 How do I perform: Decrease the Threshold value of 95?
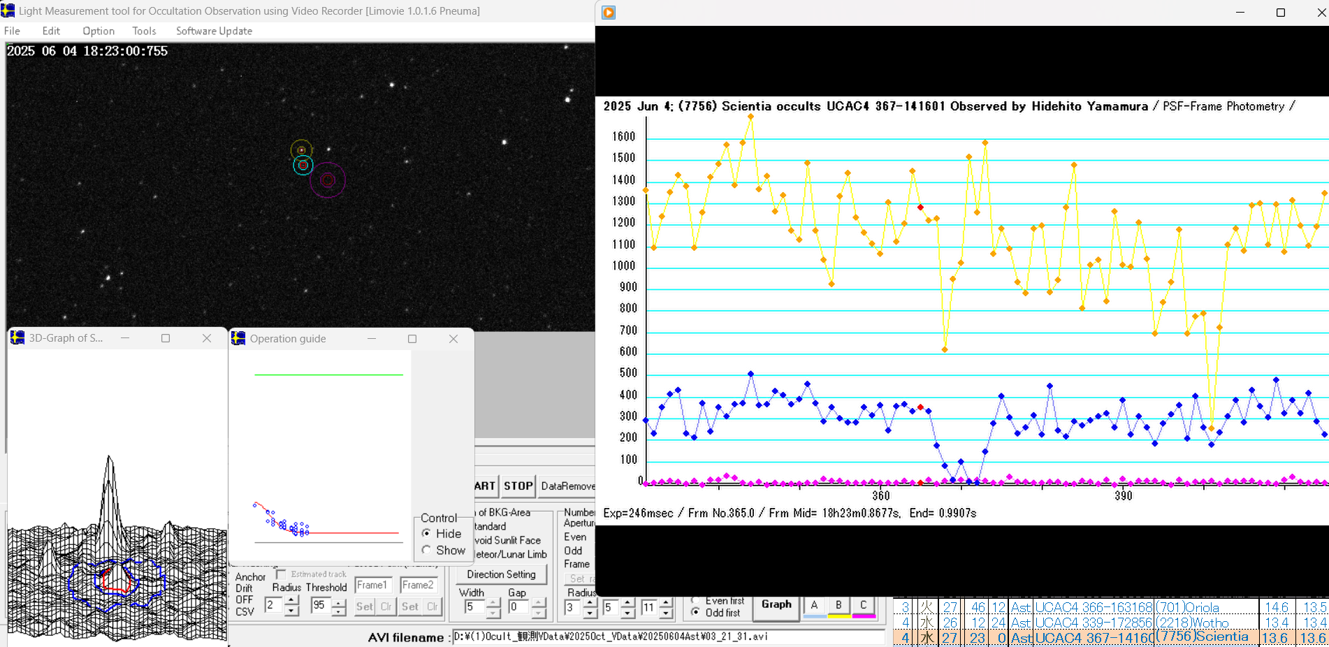point(338,611)
